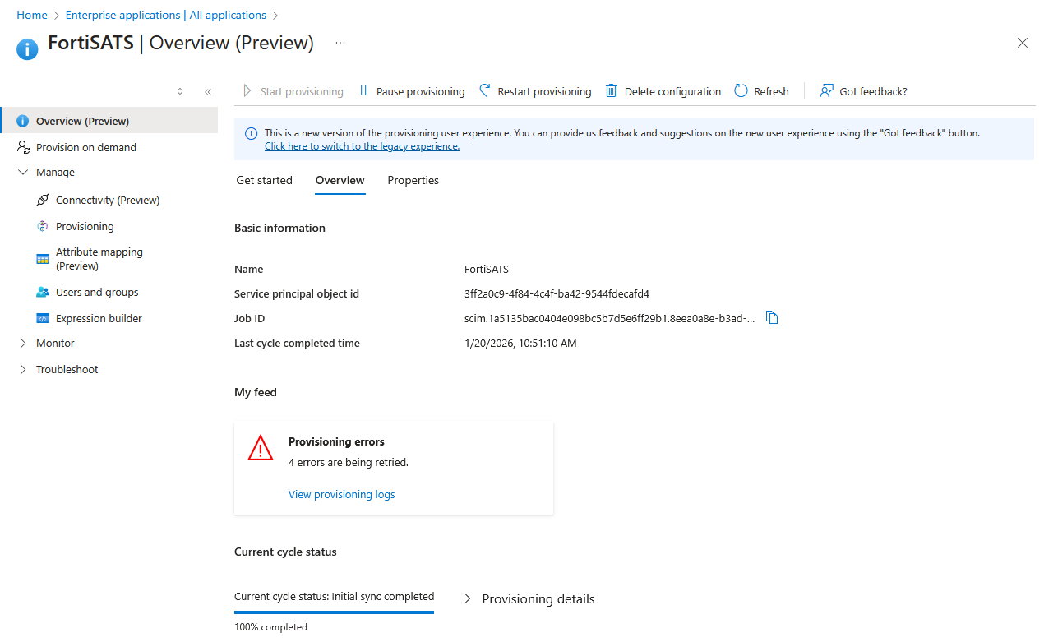Click the Users and groups icon
The image size is (1044, 642).
(43, 292)
